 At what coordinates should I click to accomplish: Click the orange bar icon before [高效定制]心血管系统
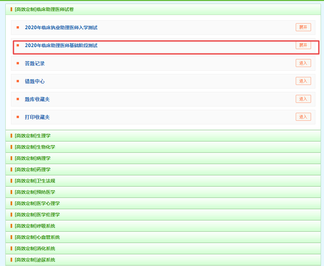pyautogui.click(x=11, y=237)
